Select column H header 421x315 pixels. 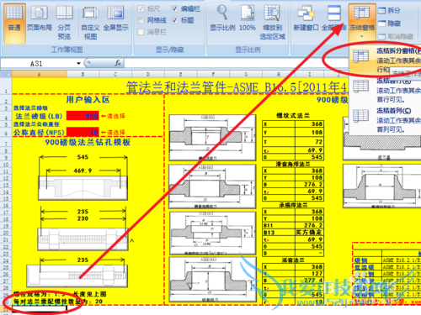click(x=279, y=74)
